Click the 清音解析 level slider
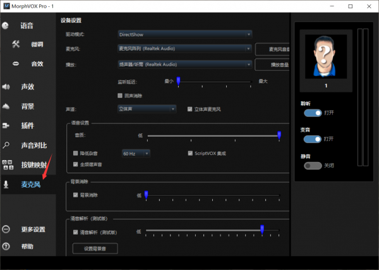 point(212,231)
